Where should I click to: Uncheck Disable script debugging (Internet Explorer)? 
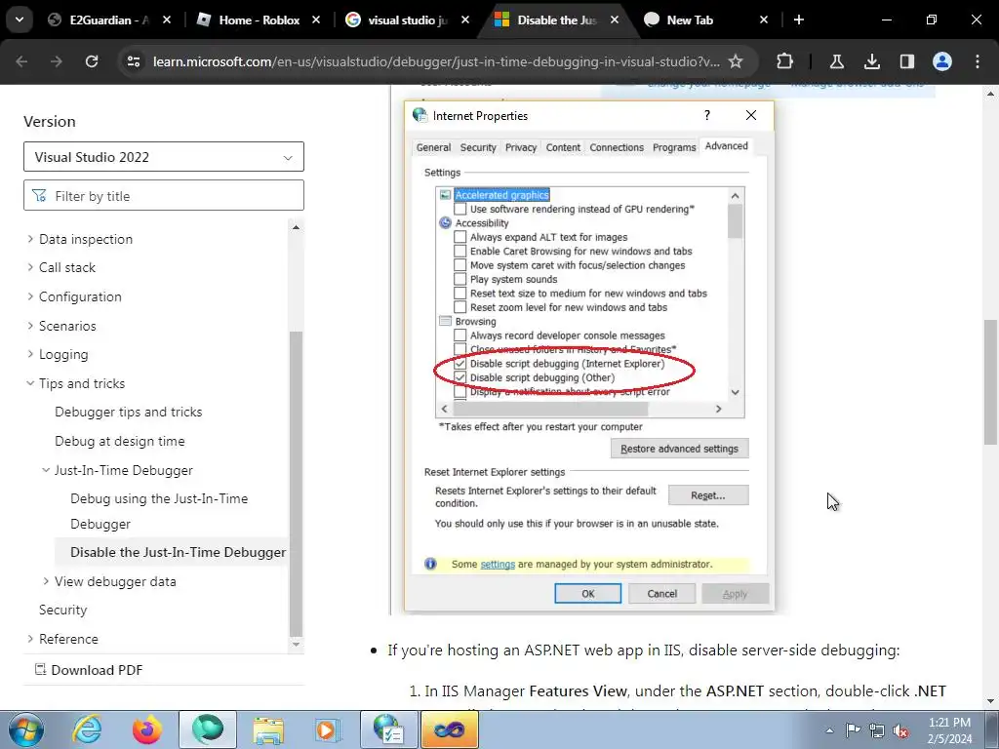(460, 364)
